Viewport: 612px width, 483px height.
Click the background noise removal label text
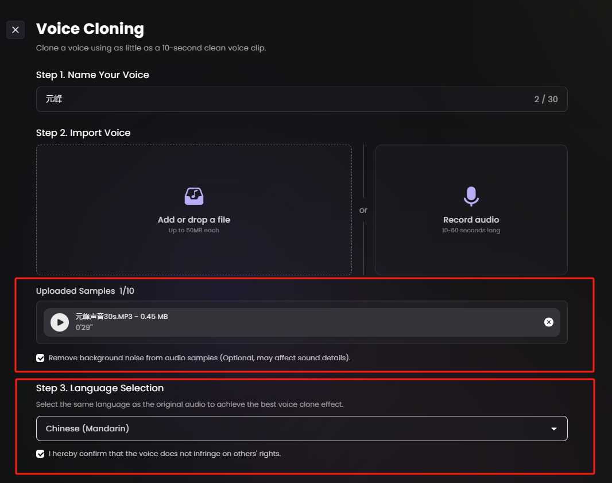tap(199, 358)
